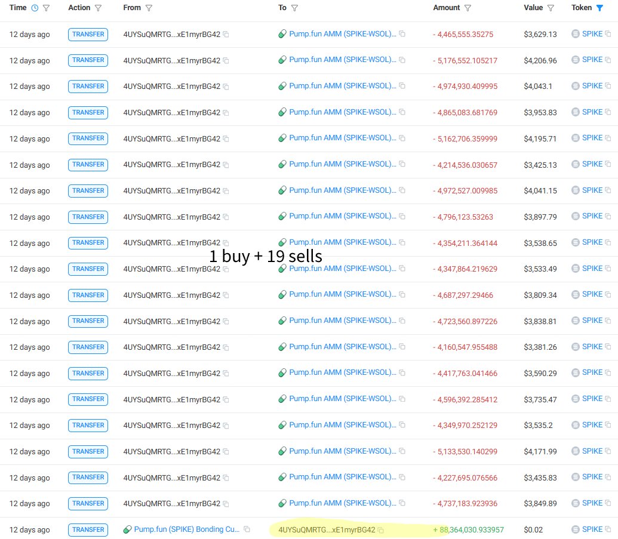Click highlighted address 4UYSuQMRTG...xE1myrBG42 in last row
This screenshot has width=618, height=539.
(x=327, y=530)
